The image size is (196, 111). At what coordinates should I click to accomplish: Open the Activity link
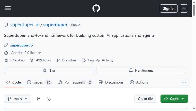coord(105,60)
